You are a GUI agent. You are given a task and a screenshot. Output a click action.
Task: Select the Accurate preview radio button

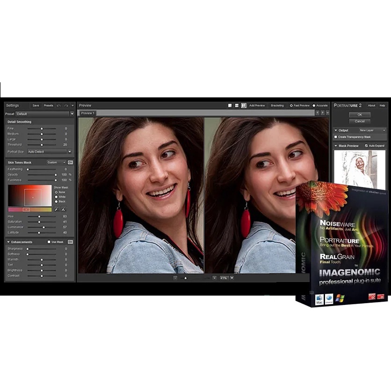(x=314, y=106)
